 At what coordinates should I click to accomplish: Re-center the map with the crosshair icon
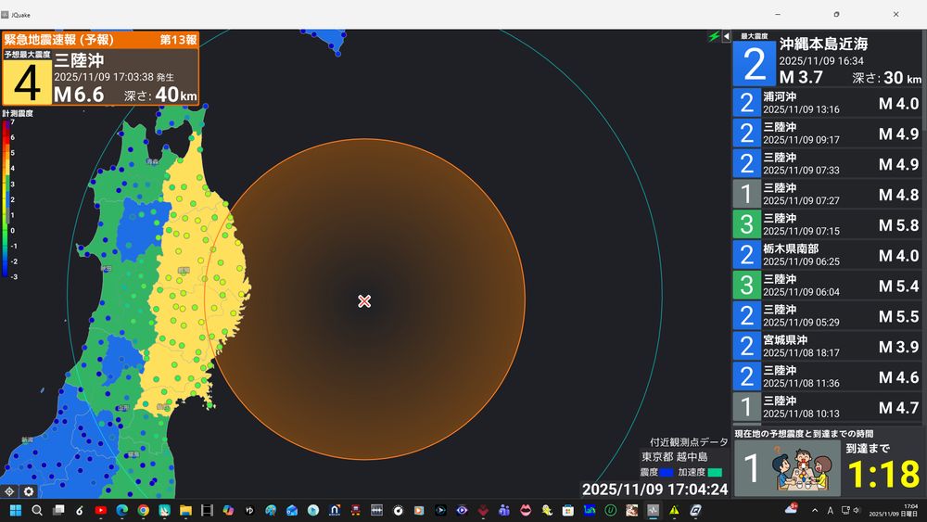pyautogui.click(x=9, y=490)
